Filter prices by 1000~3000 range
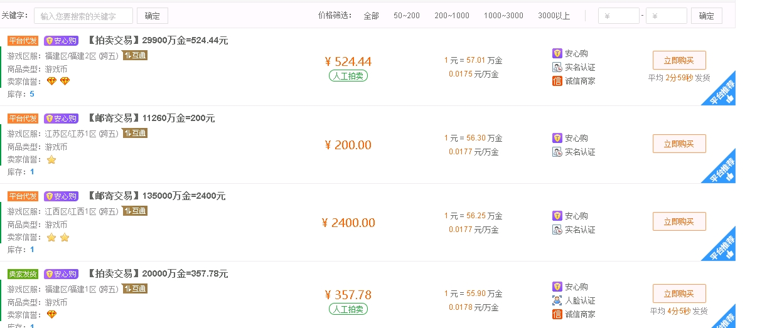This screenshot has height=328, width=772. 503,16
